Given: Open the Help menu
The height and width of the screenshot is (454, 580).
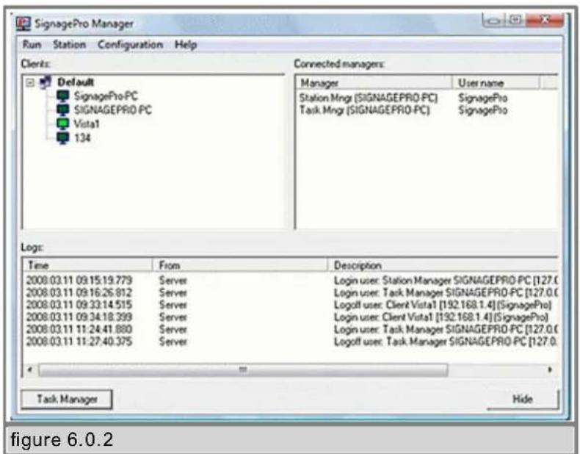Looking at the screenshot, I should [186, 45].
